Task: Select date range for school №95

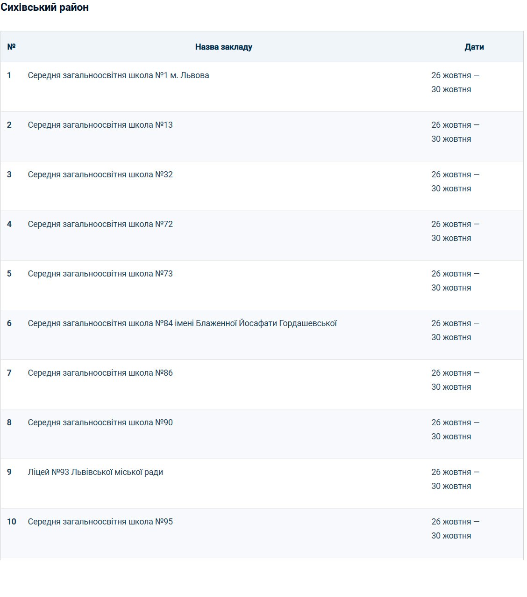Action: pyautogui.click(x=456, y=529)
